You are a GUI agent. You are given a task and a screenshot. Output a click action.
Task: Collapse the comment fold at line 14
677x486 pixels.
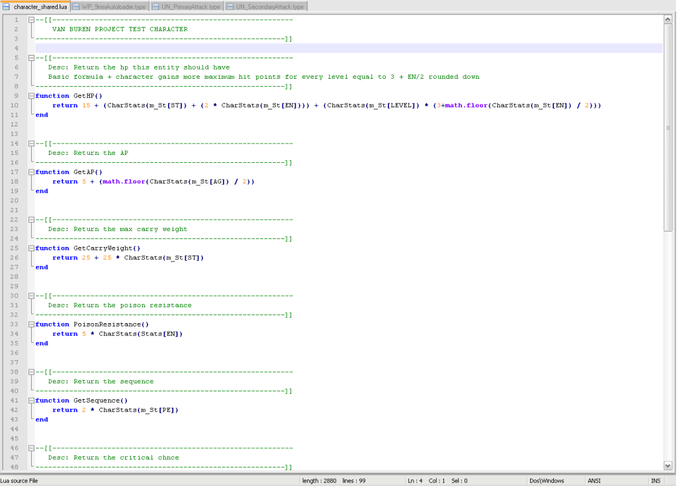[x=31, y=143]
